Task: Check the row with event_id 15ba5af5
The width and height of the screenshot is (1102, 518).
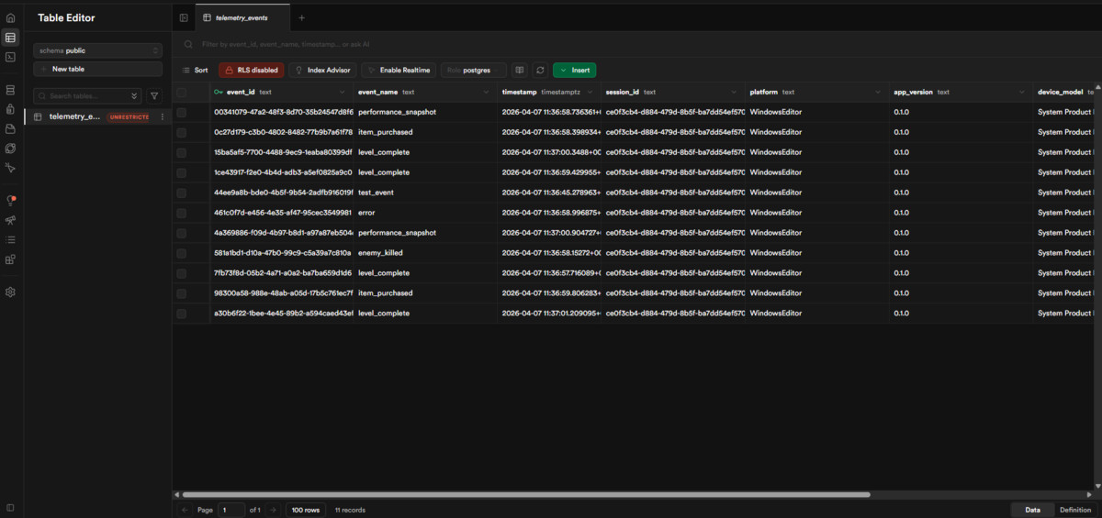Action: [x=182, y=152]
